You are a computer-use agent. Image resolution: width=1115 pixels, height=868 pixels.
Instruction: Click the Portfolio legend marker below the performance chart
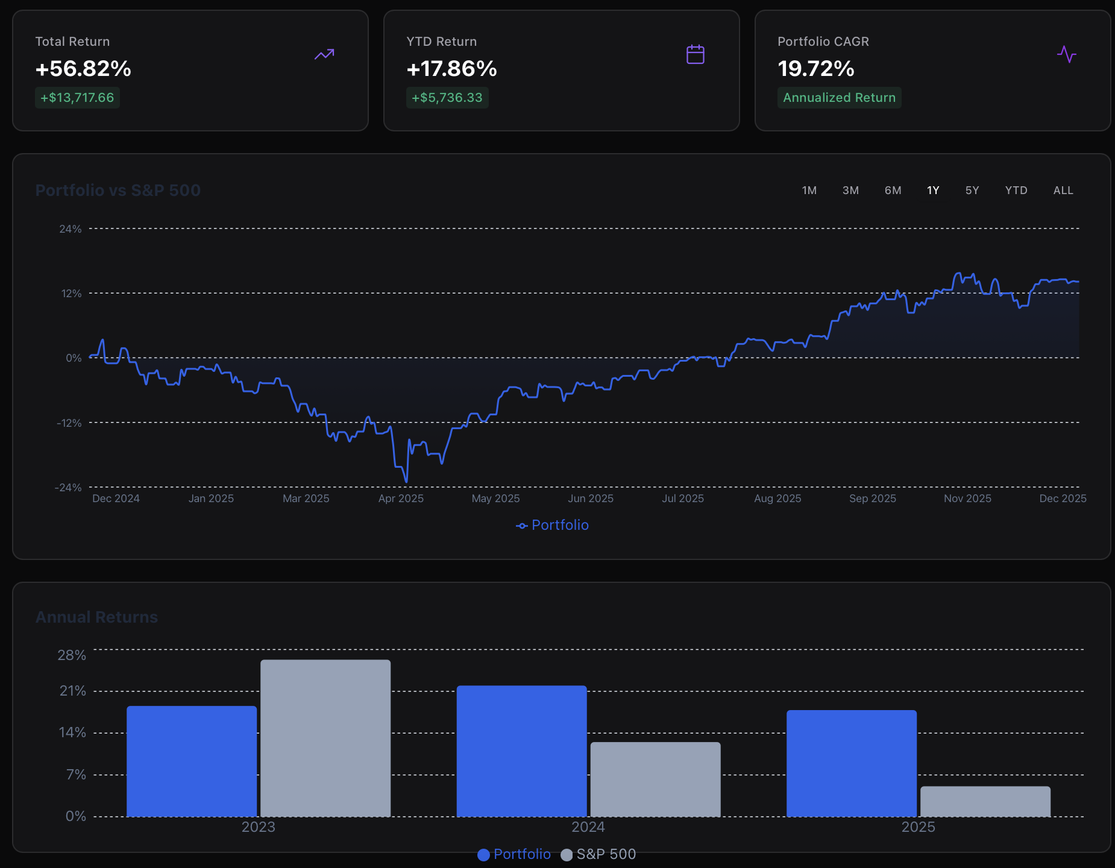(521, 525)
